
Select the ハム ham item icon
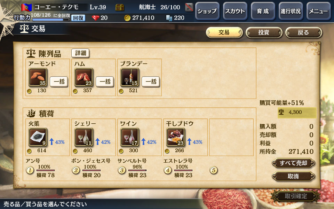(x=84, y=77)
